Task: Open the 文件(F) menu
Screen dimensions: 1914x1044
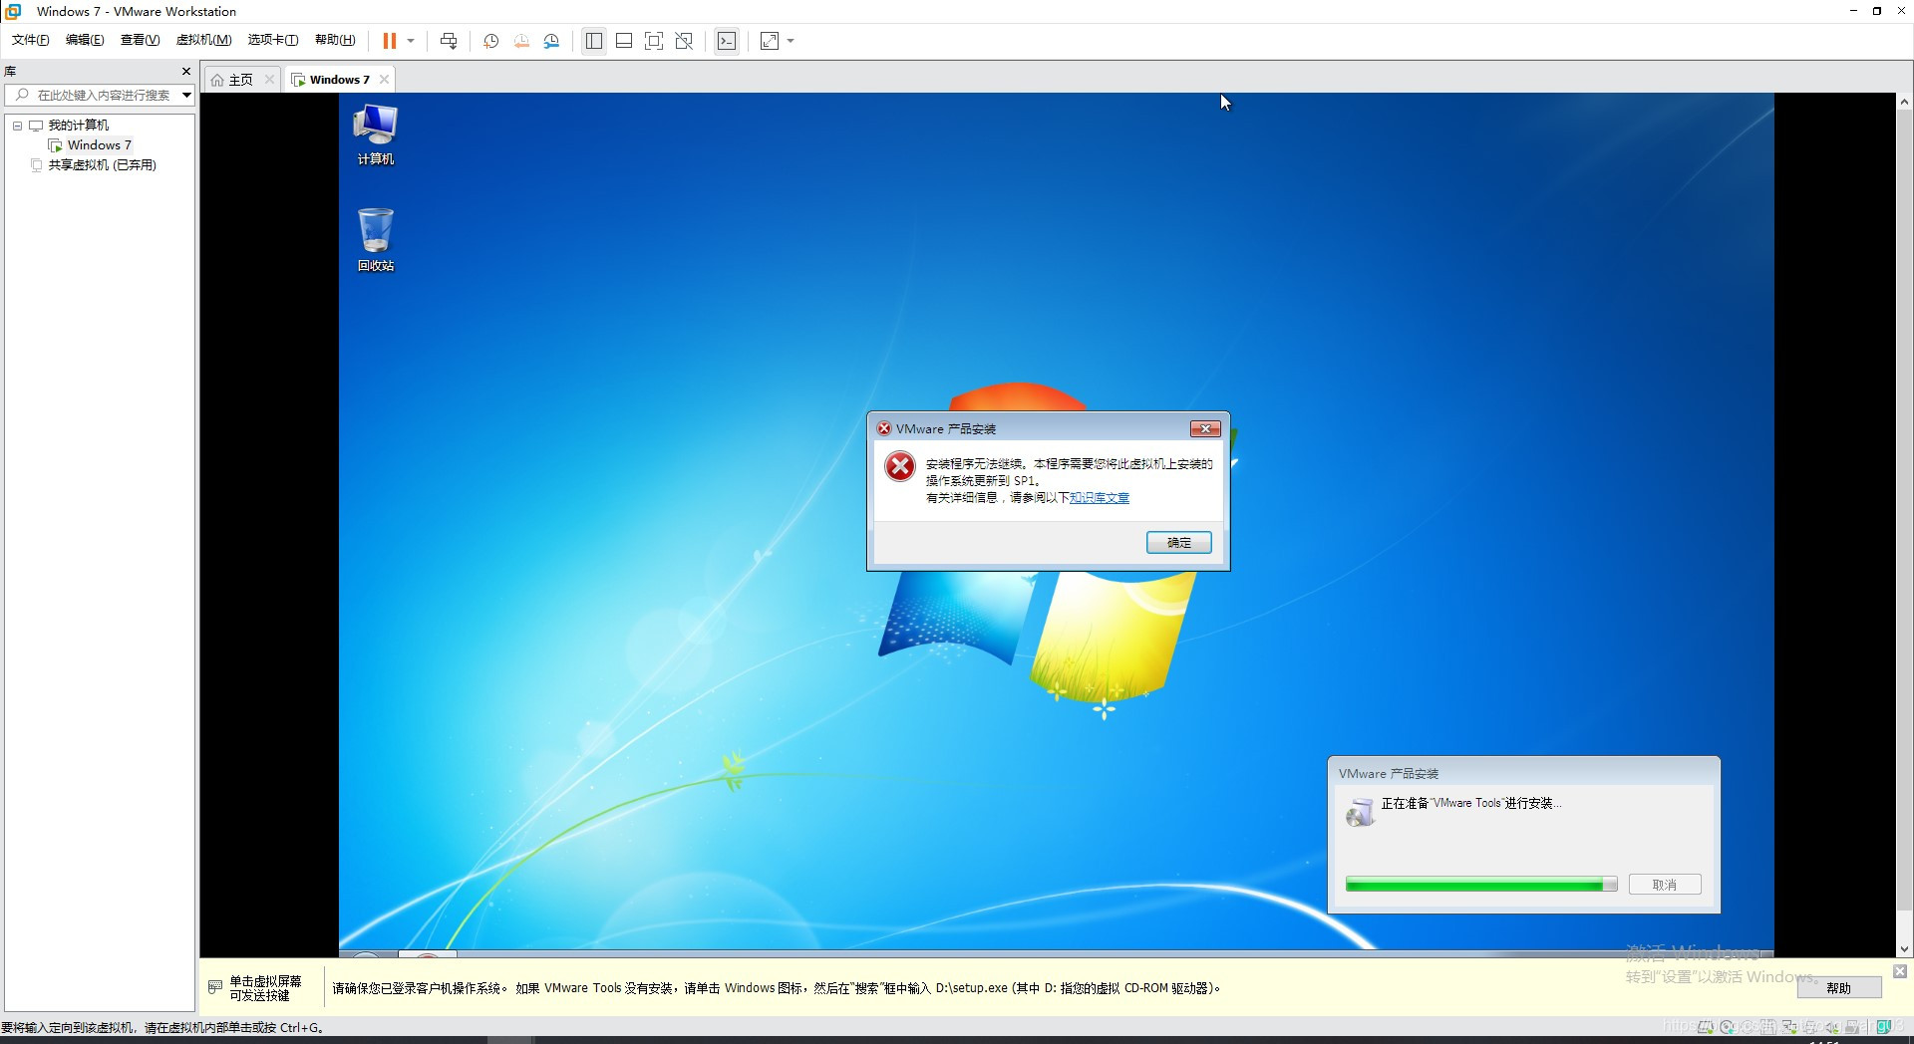Action: [x=31, y=40]
